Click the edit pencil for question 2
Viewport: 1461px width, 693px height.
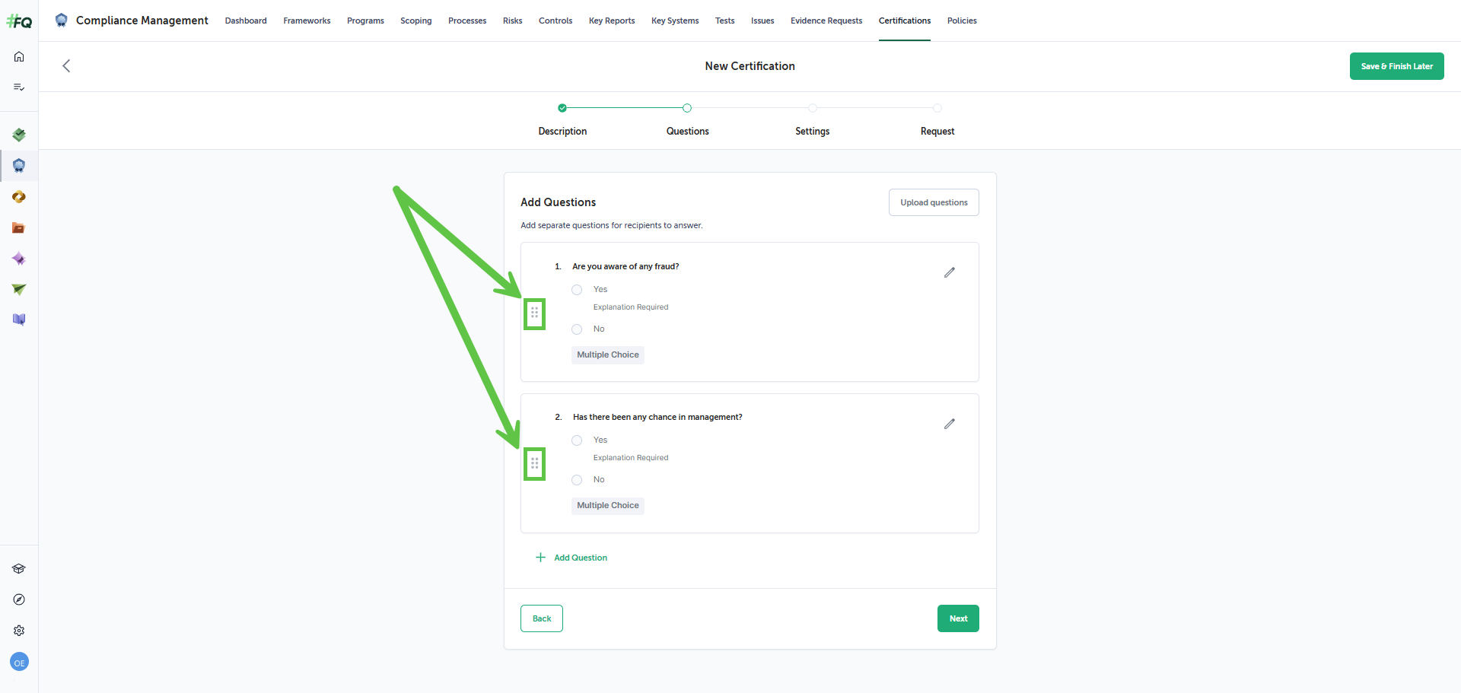949,424
